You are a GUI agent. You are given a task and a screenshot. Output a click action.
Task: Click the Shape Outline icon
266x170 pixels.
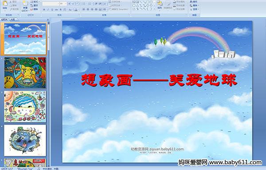point(175,5)
